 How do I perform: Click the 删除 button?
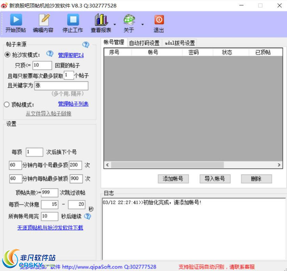coord(256,179)
